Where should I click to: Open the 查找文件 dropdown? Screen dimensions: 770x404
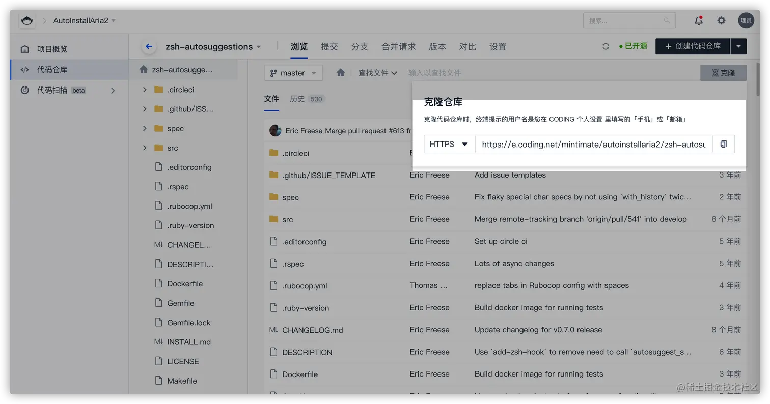point(377,73)
